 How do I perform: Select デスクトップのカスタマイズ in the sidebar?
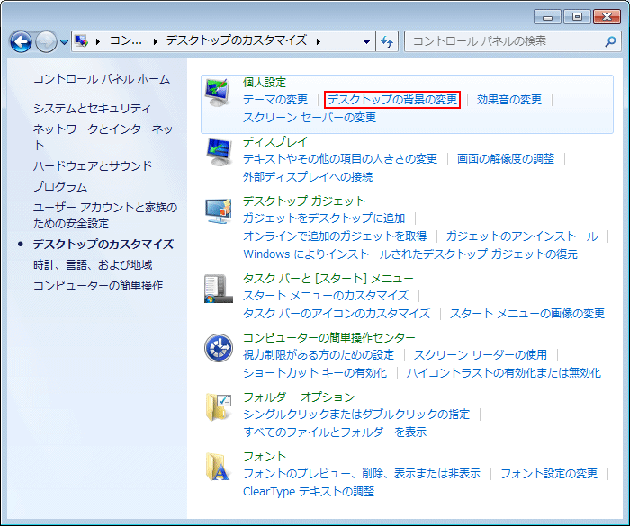coord(103,245)
